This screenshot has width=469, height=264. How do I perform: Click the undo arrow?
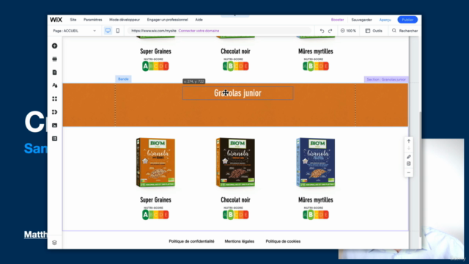(x=322, y=31)
